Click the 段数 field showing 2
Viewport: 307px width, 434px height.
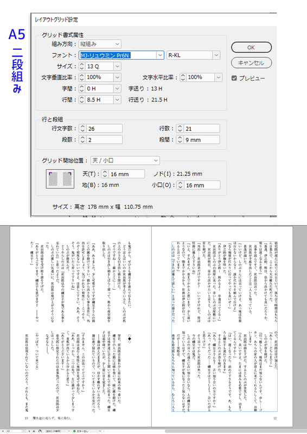coord(104,139)
